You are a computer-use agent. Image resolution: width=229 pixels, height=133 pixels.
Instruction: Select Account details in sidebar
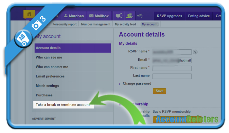coord(73,48)
